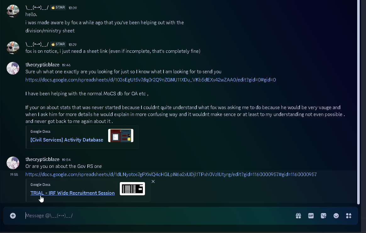The image size is (366, 233).
Task: Dismiss the TRIAL recruitment embed with X
Action: [x=153, y=181]
